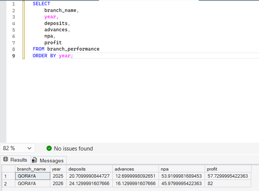Screen dimensions: 259x191
Task: Place cursor on branch_name in line 2
Action: (60, 10)
